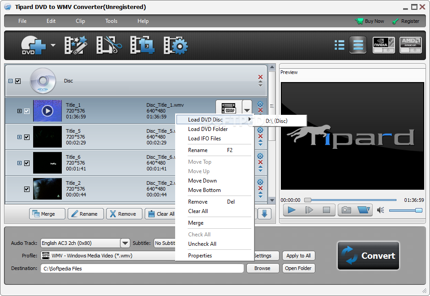The image size is (430, 296).
Task: Click the Clear All button
Action: tap(160, 213)
